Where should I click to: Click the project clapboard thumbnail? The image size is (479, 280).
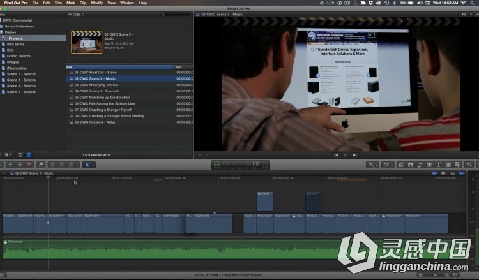[87, 42]
